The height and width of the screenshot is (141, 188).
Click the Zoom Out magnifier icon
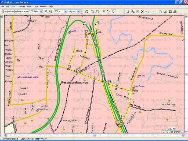50,12
